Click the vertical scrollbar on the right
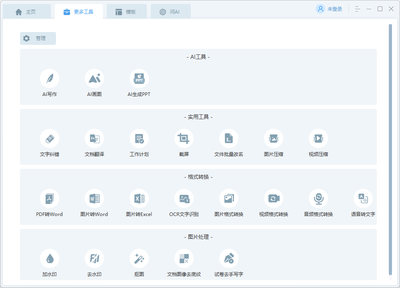 tap(390, 150)
